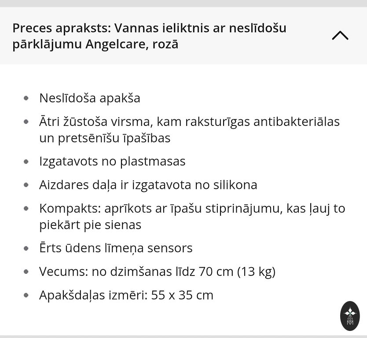The width and height of the screenshot is (367, 338).
Task: Click the "55 x 35 cm" size value
Action: [182, 295]
